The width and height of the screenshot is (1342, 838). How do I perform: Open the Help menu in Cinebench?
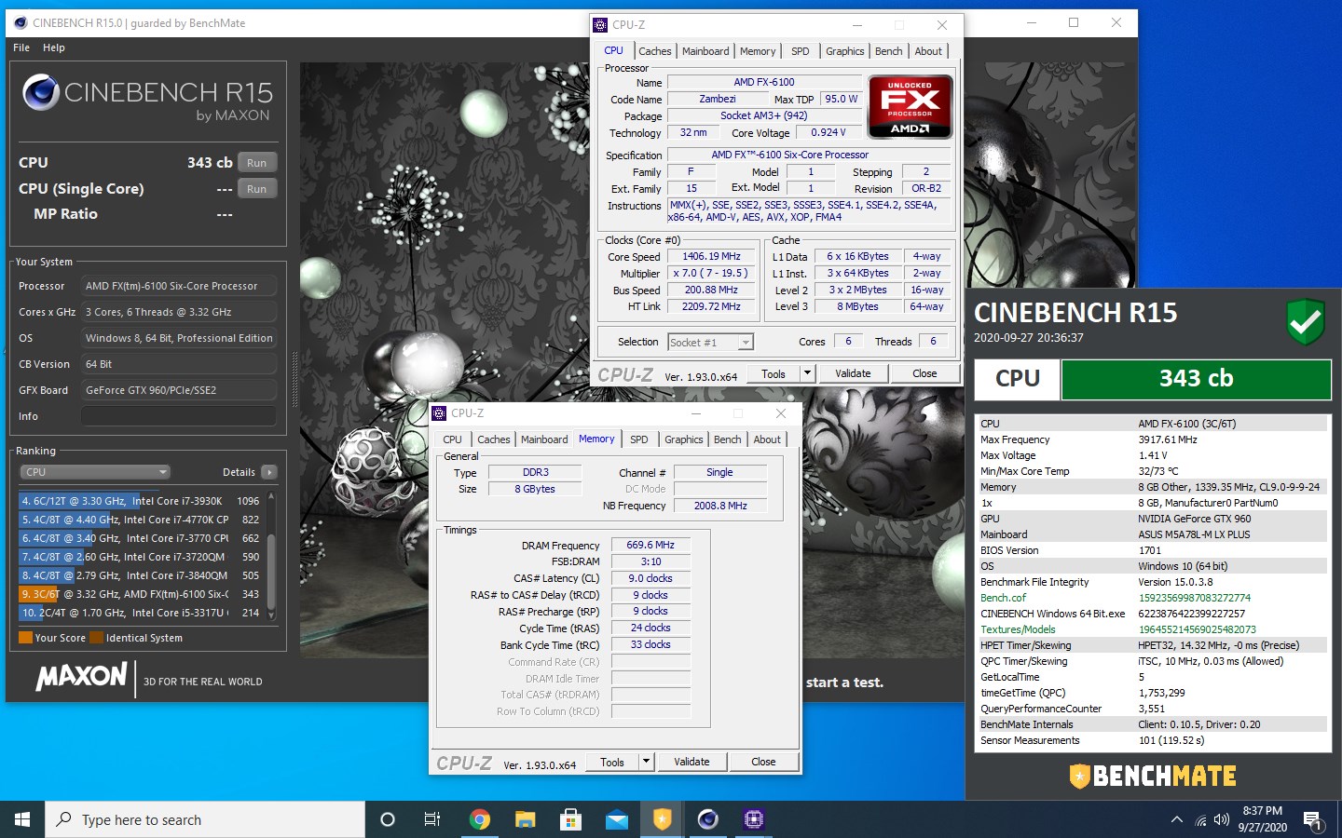tap(54, 47)
